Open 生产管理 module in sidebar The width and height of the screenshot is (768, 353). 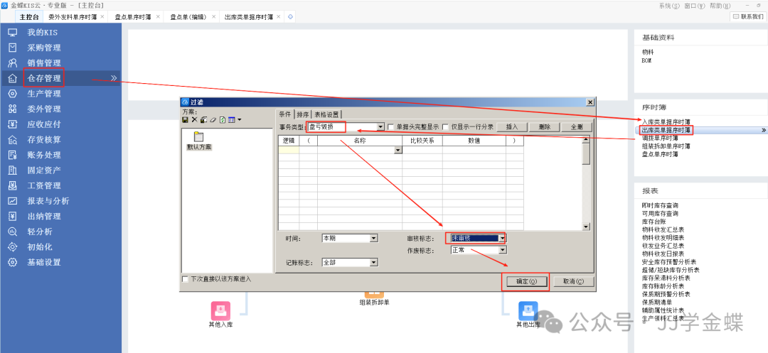click(44, 94)
